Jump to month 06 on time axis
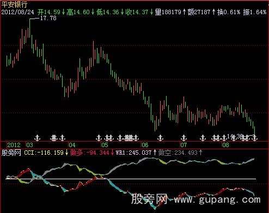Image resolution: width=269 pixels, height=213 pixels. 145,145
